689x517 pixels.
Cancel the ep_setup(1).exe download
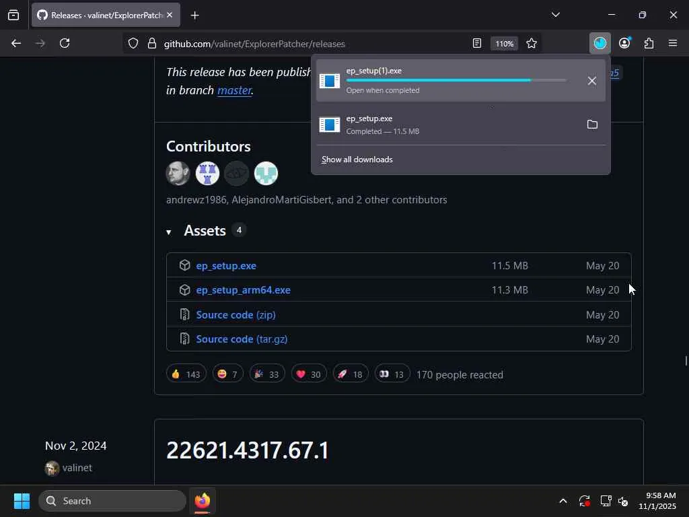click(592, 81)
